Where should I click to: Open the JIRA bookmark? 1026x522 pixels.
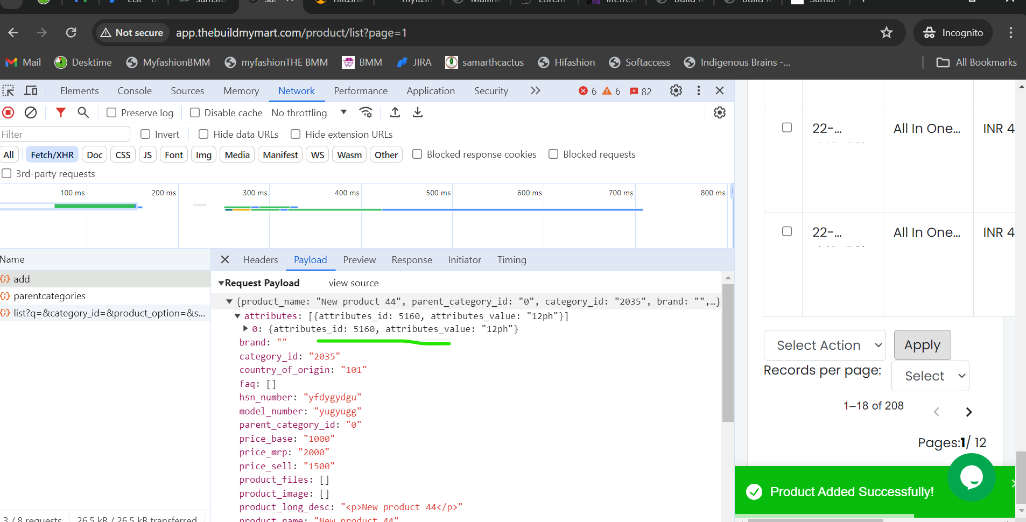click(x=414, y=62)
